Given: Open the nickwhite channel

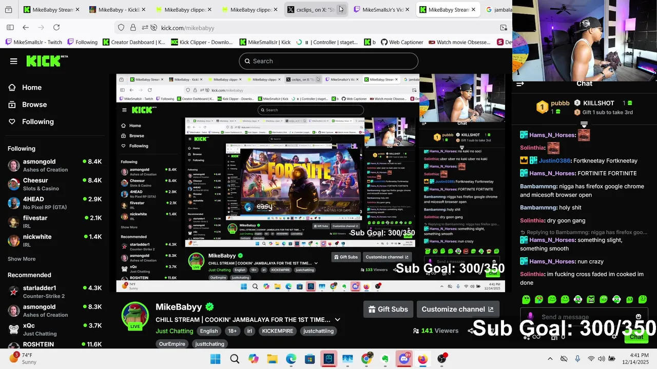Looking at the screenshot, I should (55, 240).
